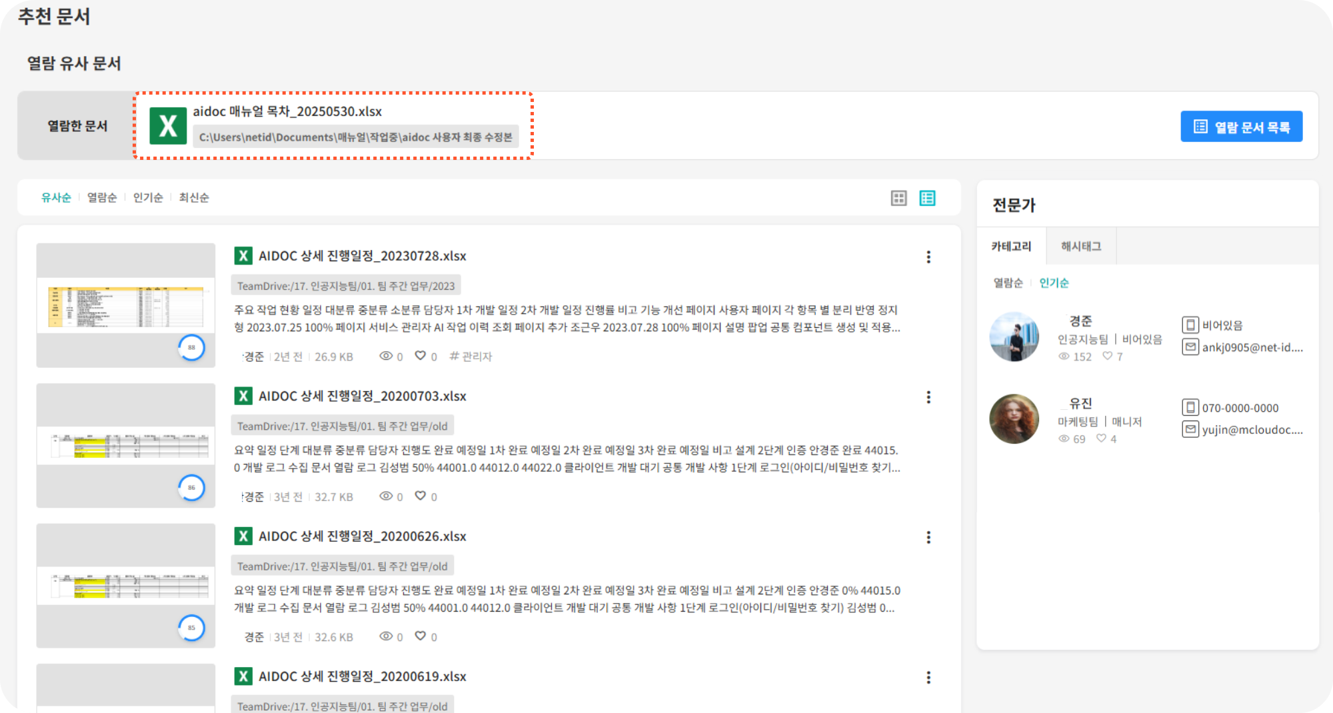
Task: Sort documents by 유사순
Action: tap(56, 197)
